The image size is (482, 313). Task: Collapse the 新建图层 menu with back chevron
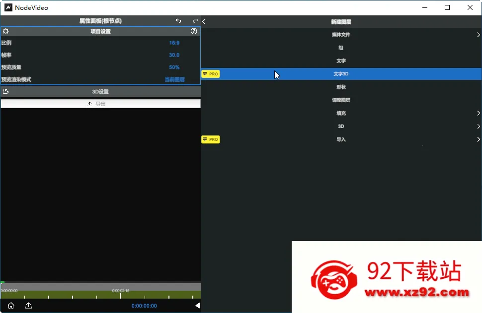click(x=204, y=21)
